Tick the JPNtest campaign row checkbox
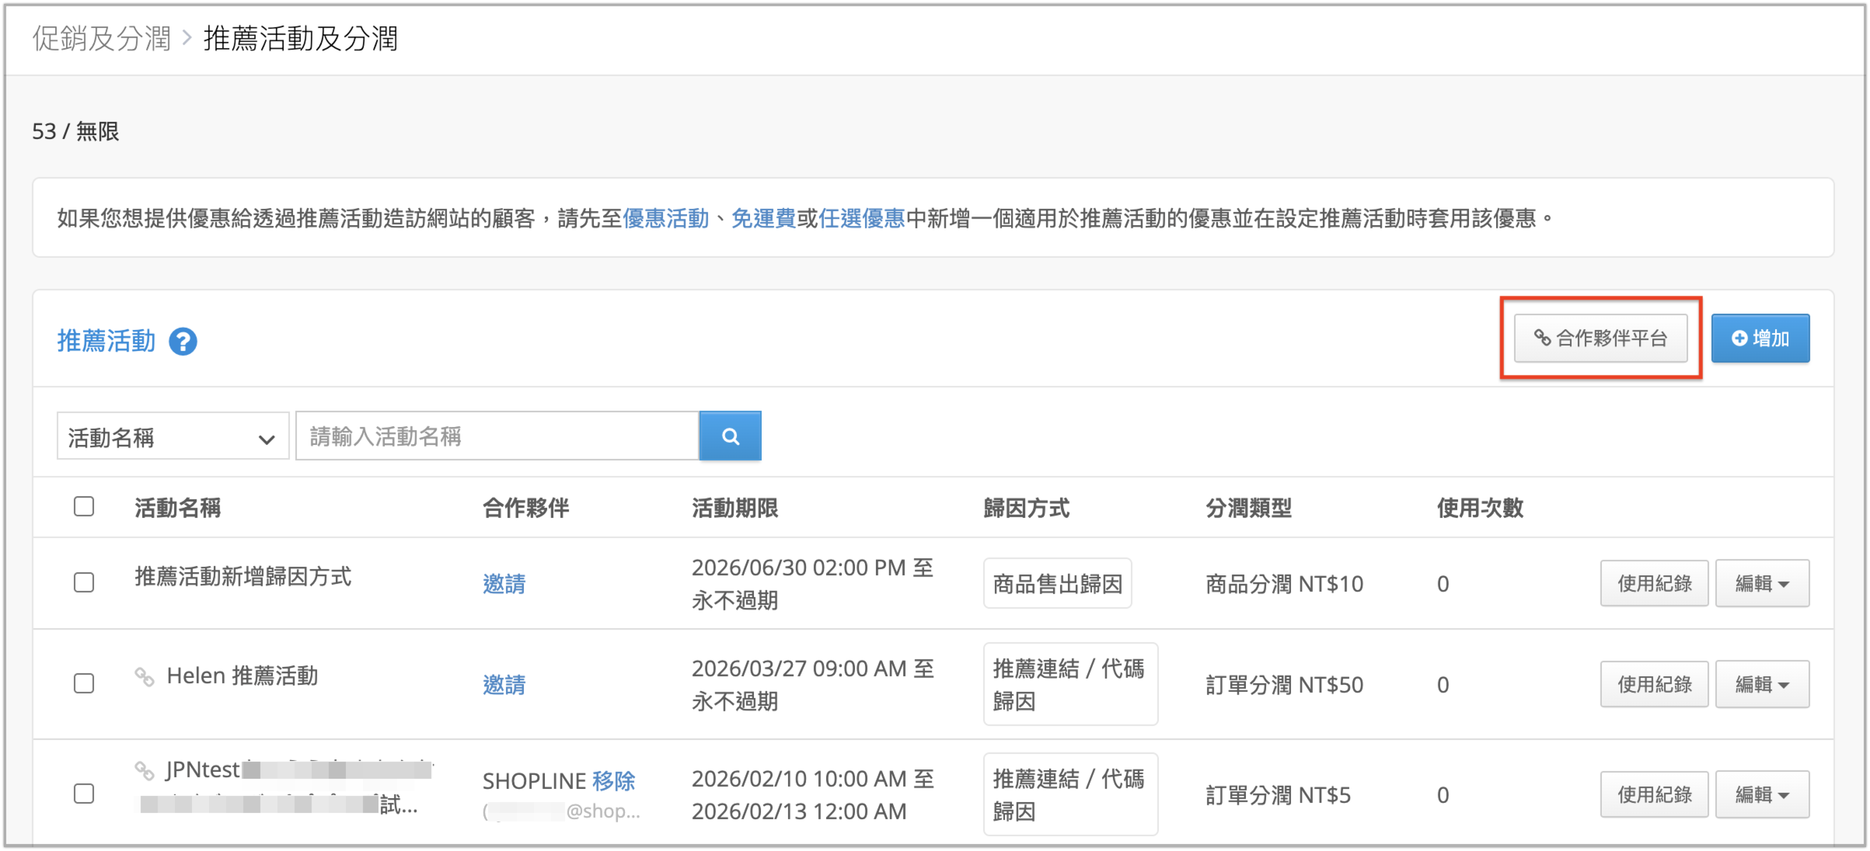Screen dimensions: 1870x851 click(84, 794)
